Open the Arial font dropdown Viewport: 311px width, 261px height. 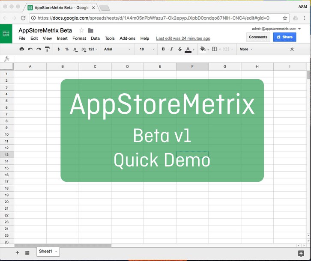117,49
